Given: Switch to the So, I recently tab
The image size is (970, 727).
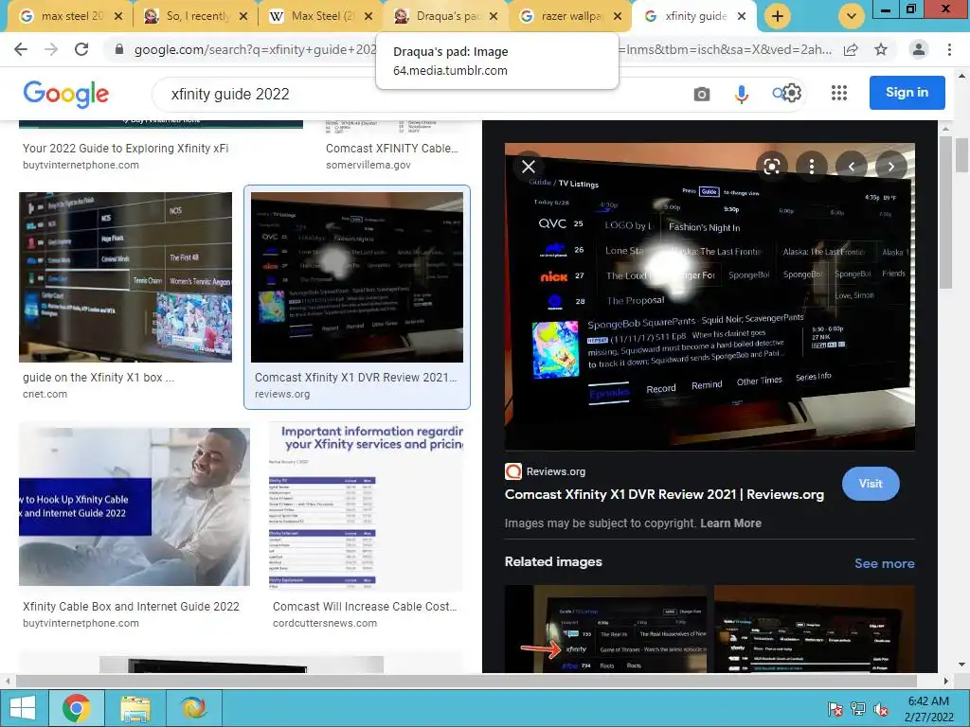Looking at the screenshot, I should (188, 16).
